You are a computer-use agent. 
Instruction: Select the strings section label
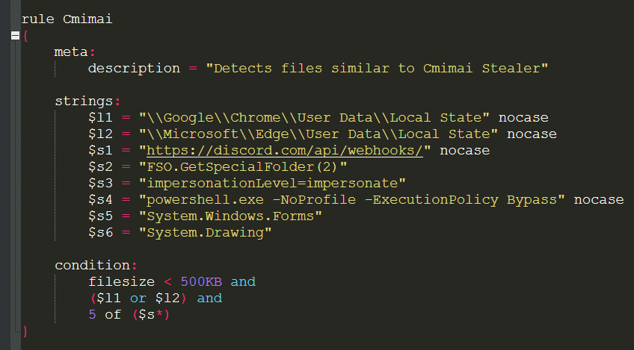point(84,101)
